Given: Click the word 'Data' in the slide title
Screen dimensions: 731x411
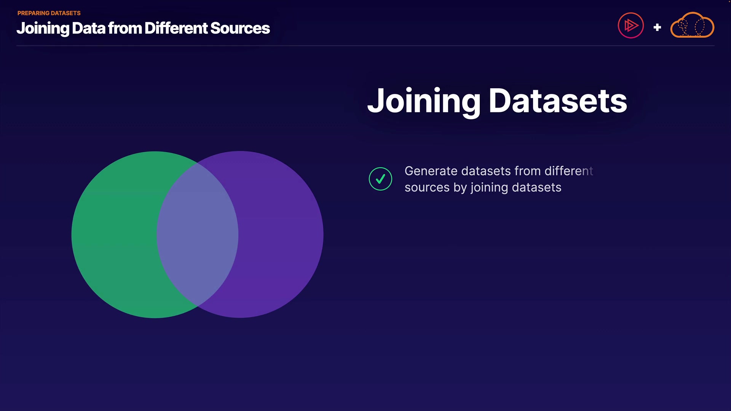Looking at the screenshot, I should pyautogui.click(x=88, y=28).
